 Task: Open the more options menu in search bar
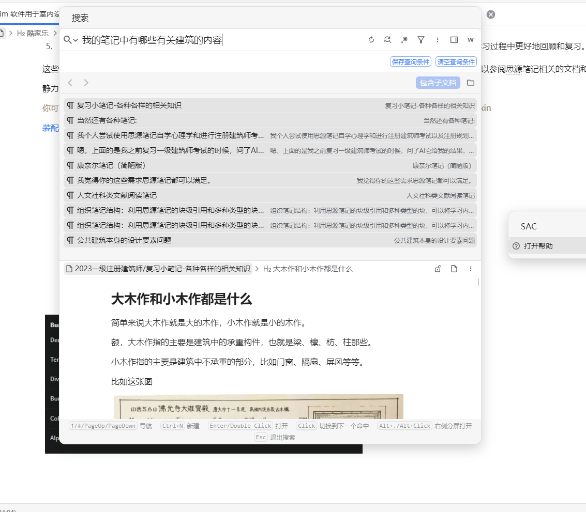438,40
